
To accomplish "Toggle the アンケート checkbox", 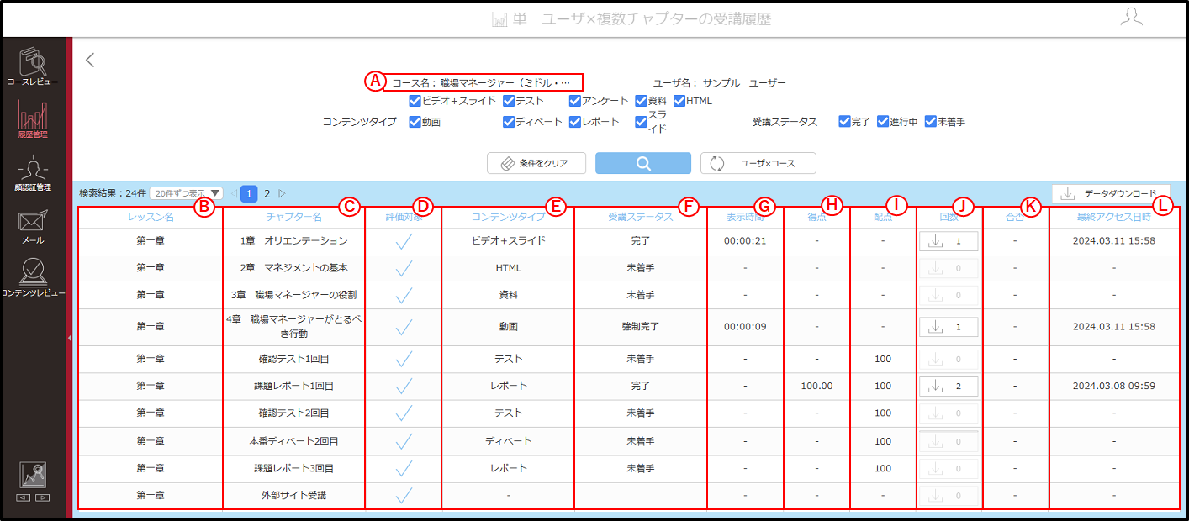I will [575, 101].
